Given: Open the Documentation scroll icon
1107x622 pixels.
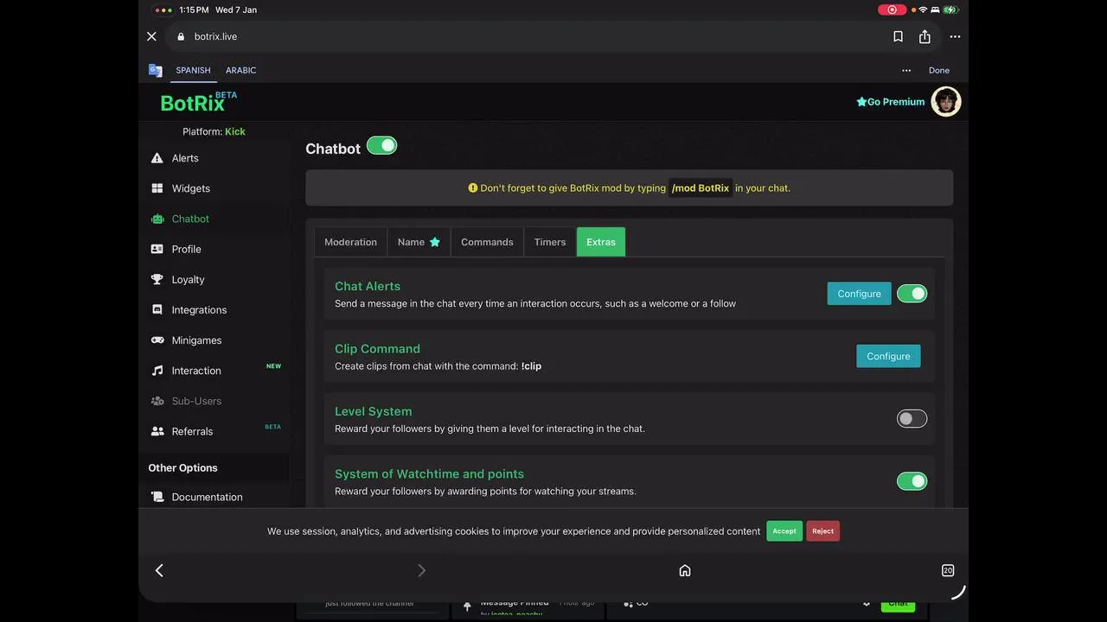Looking at the screenshot, I should [x=157, y=497].
